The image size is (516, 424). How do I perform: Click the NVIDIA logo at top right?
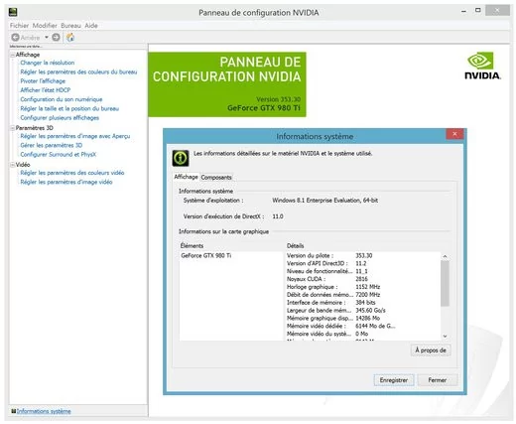[482, 66]
